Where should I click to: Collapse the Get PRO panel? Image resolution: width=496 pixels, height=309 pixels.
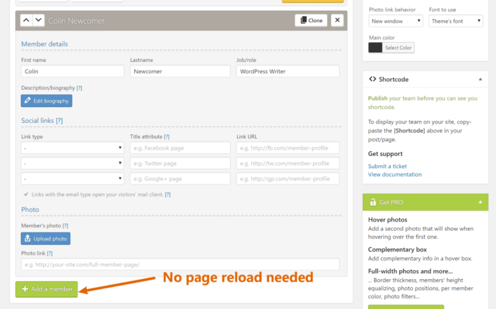[480, 202]
